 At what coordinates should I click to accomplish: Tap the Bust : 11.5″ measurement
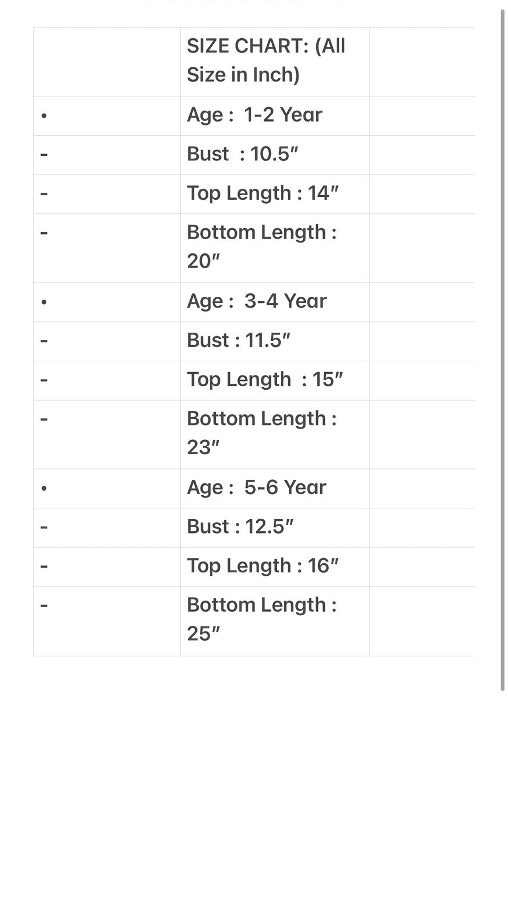click(x=239, y=341)
